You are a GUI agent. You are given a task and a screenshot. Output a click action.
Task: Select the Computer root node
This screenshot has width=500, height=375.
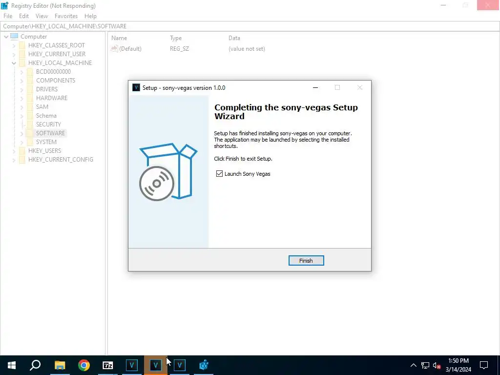(34, 36)
